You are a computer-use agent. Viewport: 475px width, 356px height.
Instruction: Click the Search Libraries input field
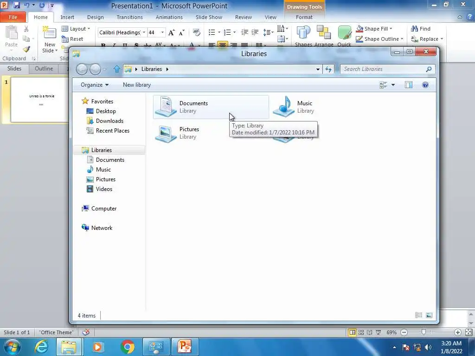388,70
